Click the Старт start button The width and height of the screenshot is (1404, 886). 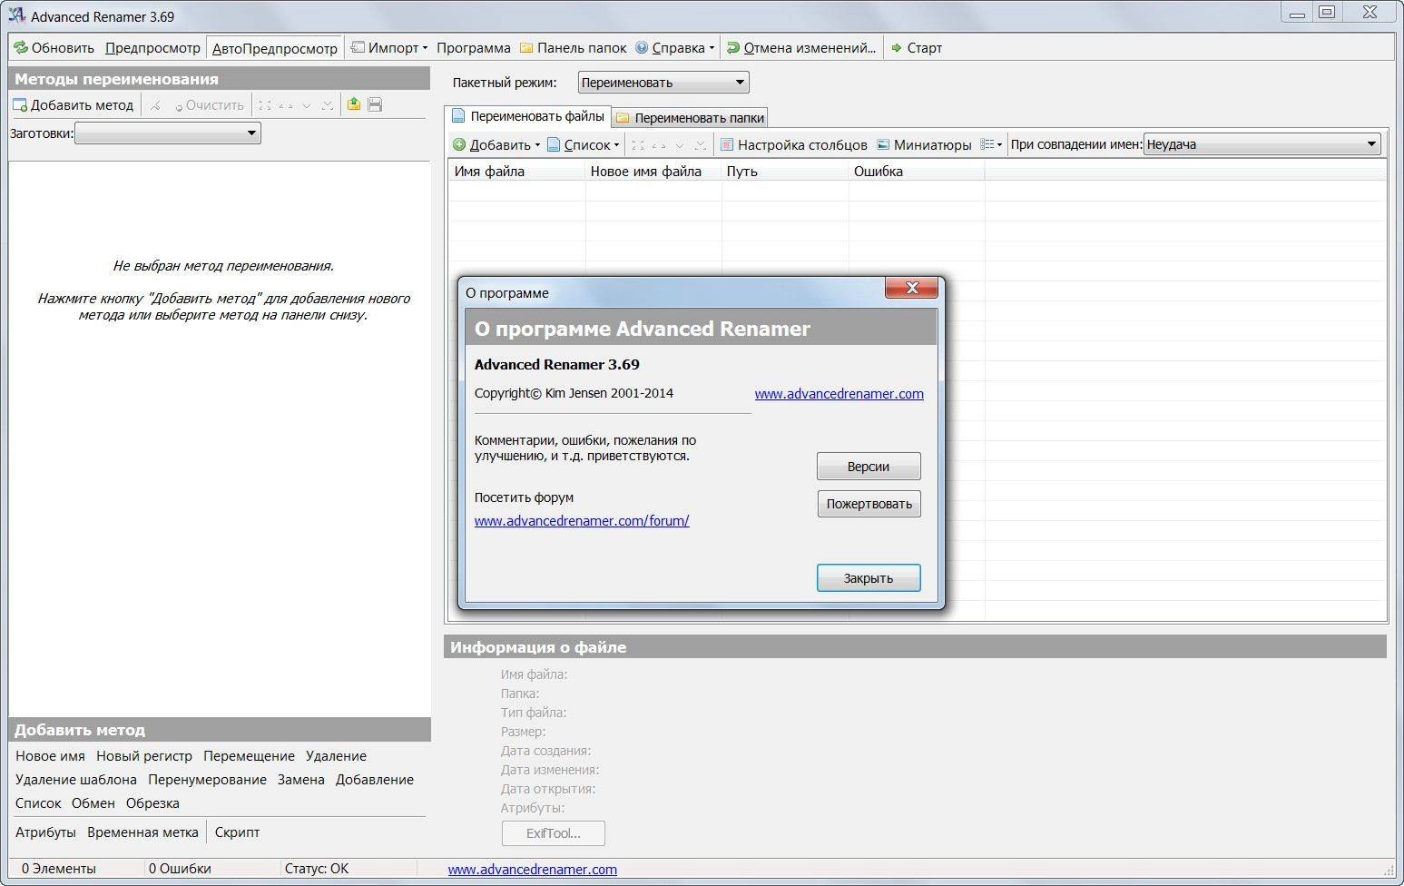917,48
